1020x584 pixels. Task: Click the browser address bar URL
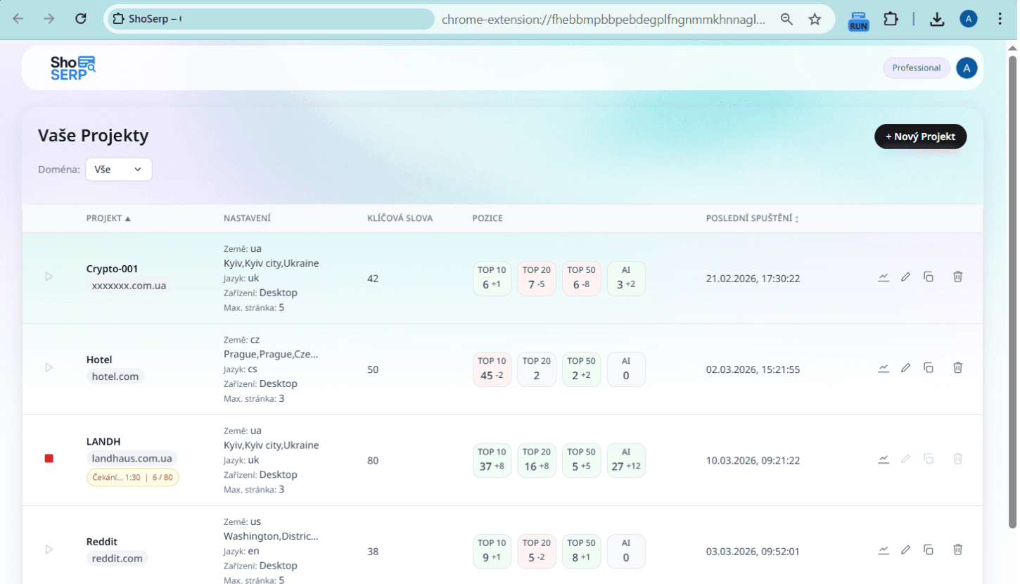[604, 20]
